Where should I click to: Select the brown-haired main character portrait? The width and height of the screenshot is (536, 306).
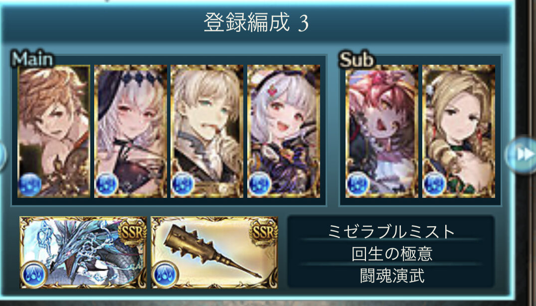point(54,131)
